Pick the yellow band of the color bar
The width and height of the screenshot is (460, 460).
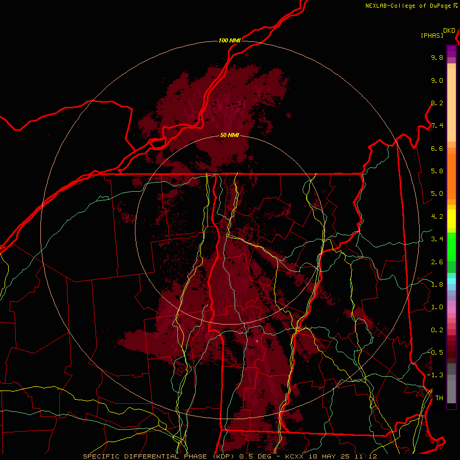(x=451, y=219)
